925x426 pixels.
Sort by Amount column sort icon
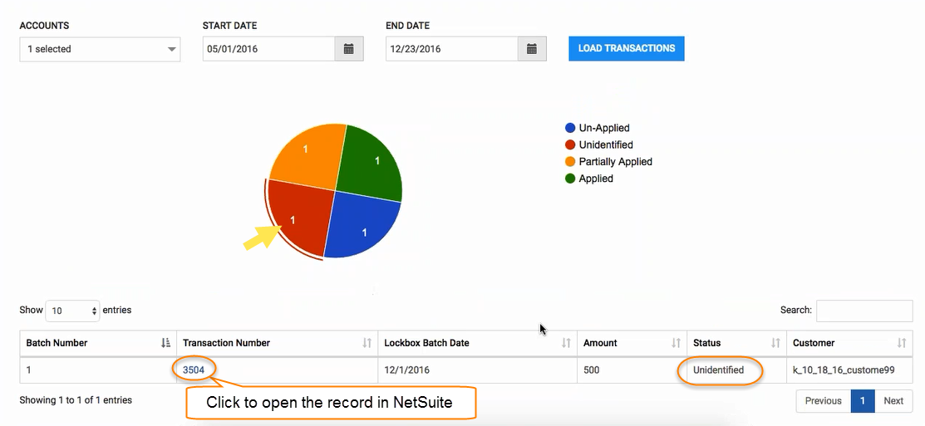click(x=676, y=343)
